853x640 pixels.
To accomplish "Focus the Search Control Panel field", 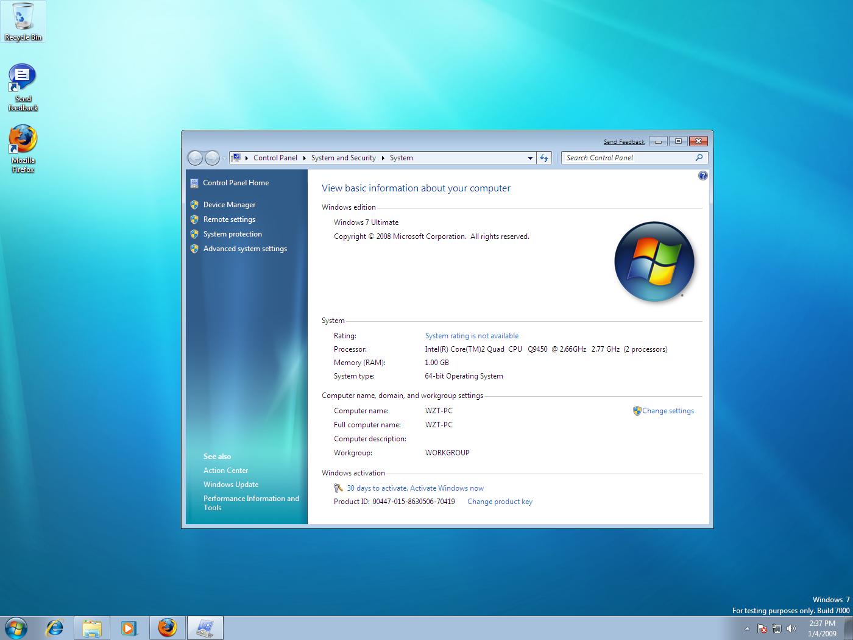I will point(629,158).
